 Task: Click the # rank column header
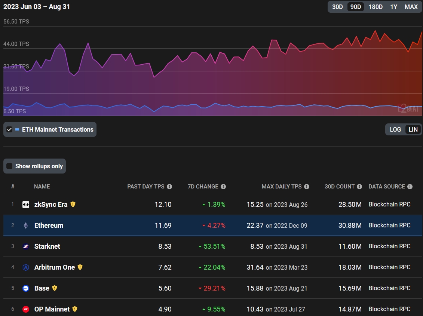[x=13, y=187]
